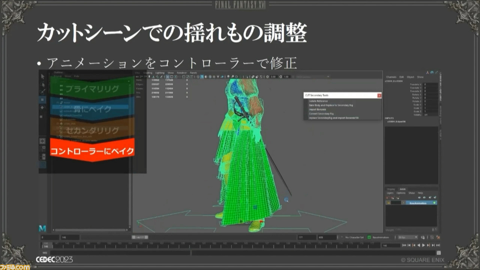
Task: Pick the Paint selection brush tool
Action: 43,91
